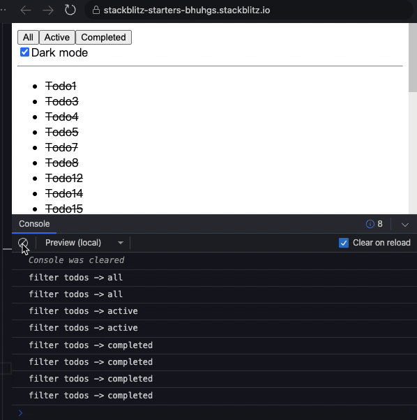This screenshot has height=420, width=417.
Task: Click the console prompt chevron
Action: (x=21, y=413)
